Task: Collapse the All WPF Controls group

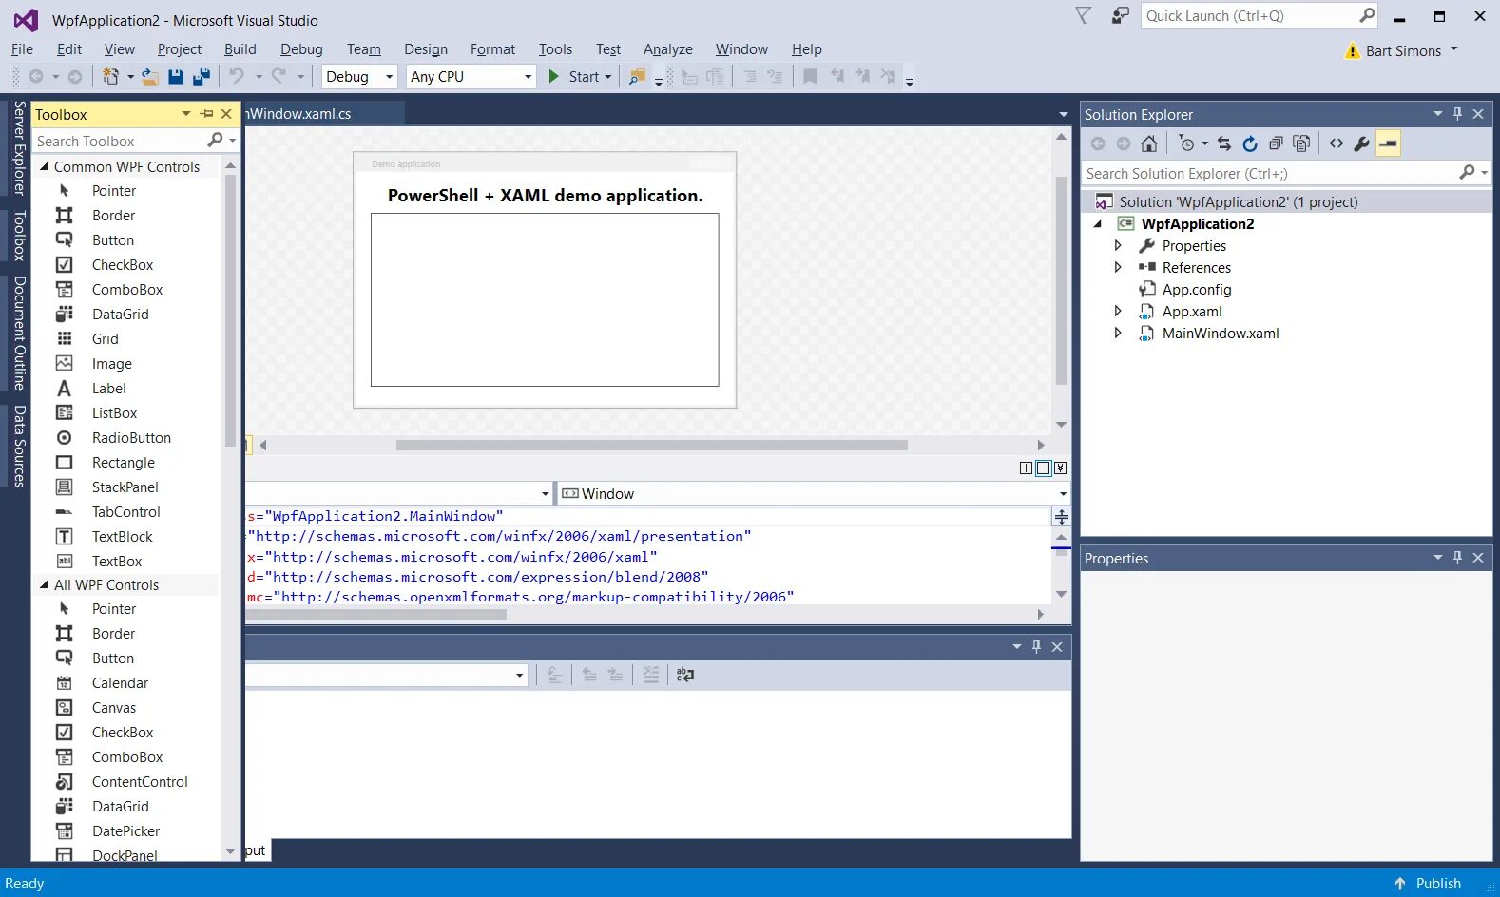Action: [44, 584]
